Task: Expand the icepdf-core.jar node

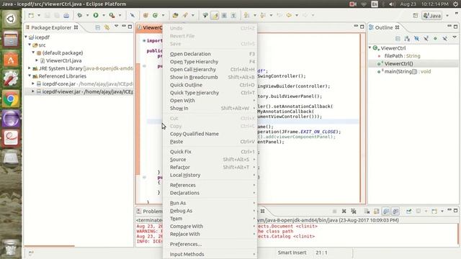Action: [x=33, y=83]
